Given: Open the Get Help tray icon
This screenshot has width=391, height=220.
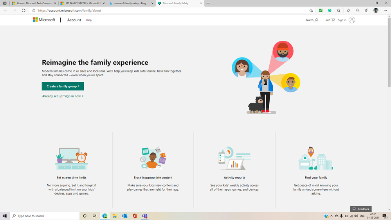Looking at the screenshot, I should (326, 216).
